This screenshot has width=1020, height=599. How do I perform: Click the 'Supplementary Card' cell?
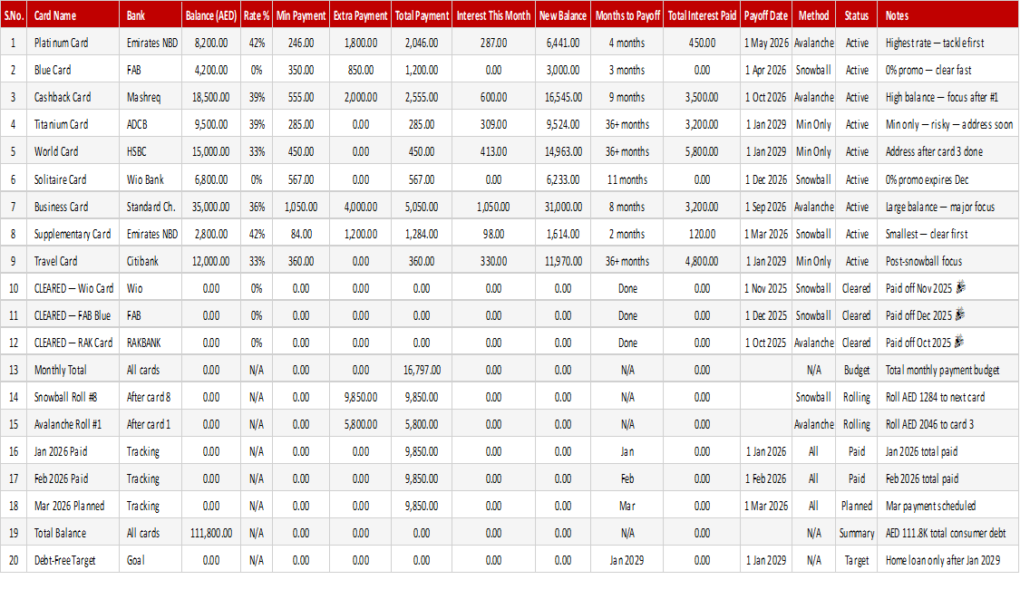pyautogui.click(x=73, y=234)
